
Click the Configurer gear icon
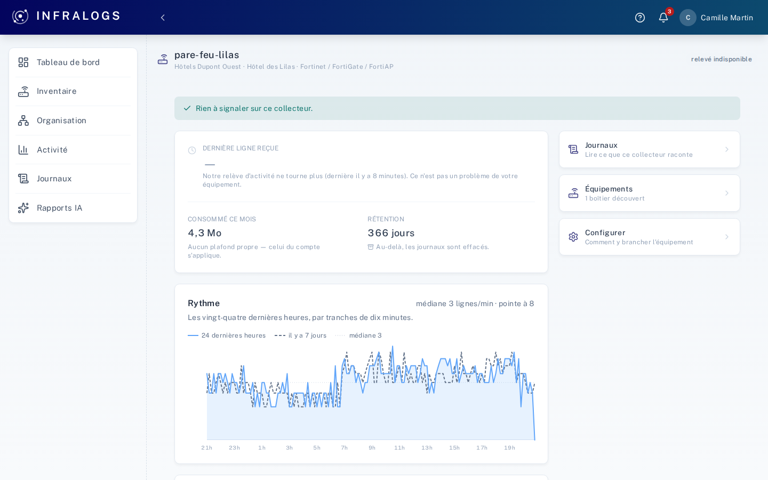(573, 237)
